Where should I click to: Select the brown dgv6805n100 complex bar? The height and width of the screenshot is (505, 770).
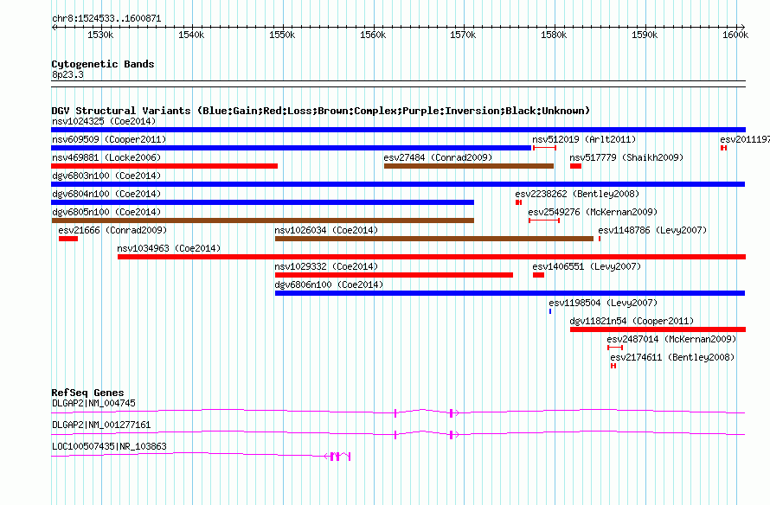(263, 221)
